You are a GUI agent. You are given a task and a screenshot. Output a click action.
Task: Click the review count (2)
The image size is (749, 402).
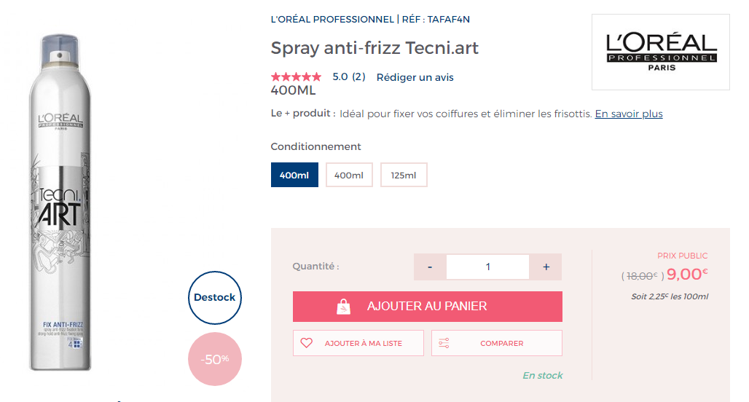[358, 76]
